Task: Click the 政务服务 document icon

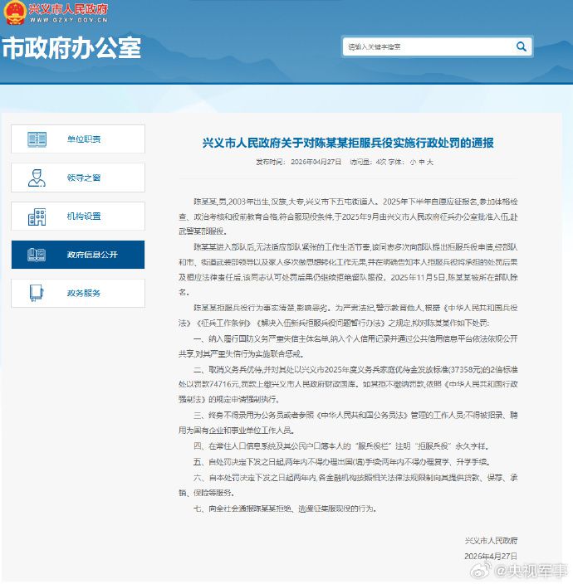Action: pos(37,293)
